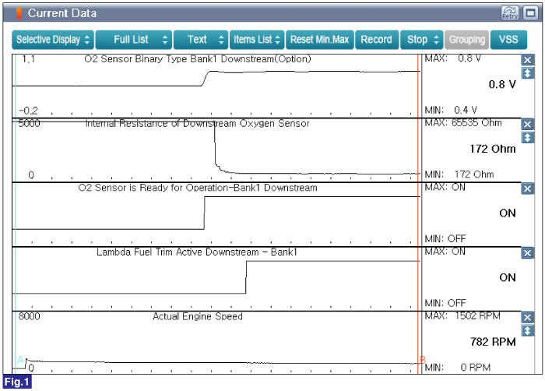This screenshot has height=391, width=545.
Task: Adjust scale of Internal Resistance graph
Action: tap(527, 137)
